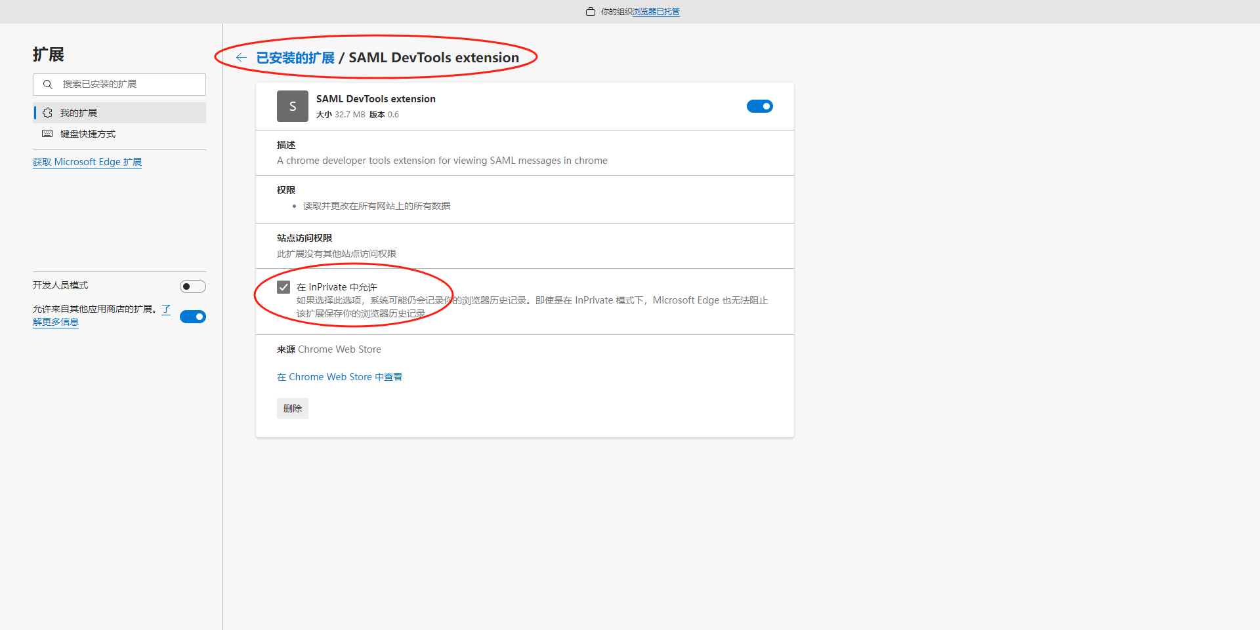Click the 了解更多信息 link
The image size is (1260, 630).
pyautogui.click(x=56, y=321)
